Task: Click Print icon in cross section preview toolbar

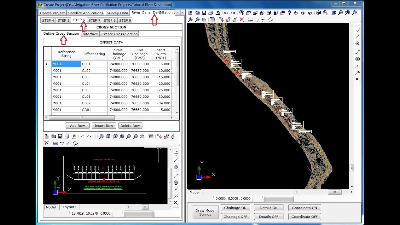Action: tap(67, 136)
